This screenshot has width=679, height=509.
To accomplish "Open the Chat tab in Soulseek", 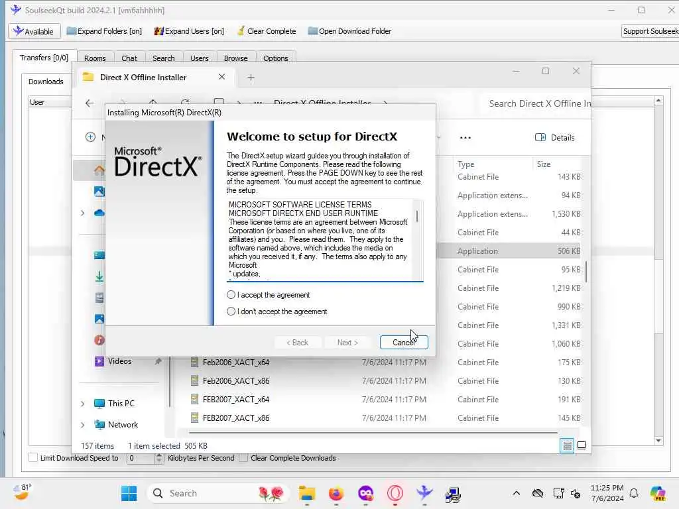I will coord(129,58).
